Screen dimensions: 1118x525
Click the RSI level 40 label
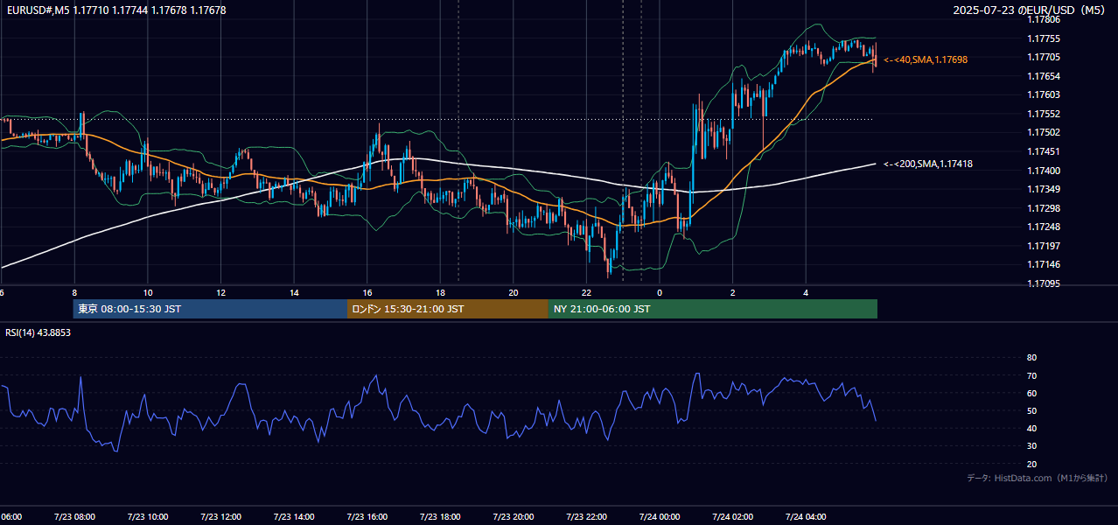click(x=1031, y=428)
